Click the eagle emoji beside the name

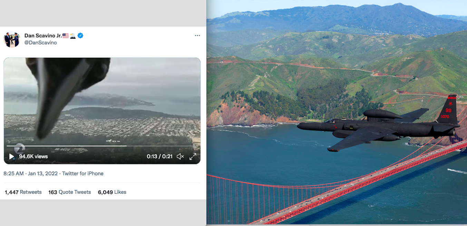73,36
